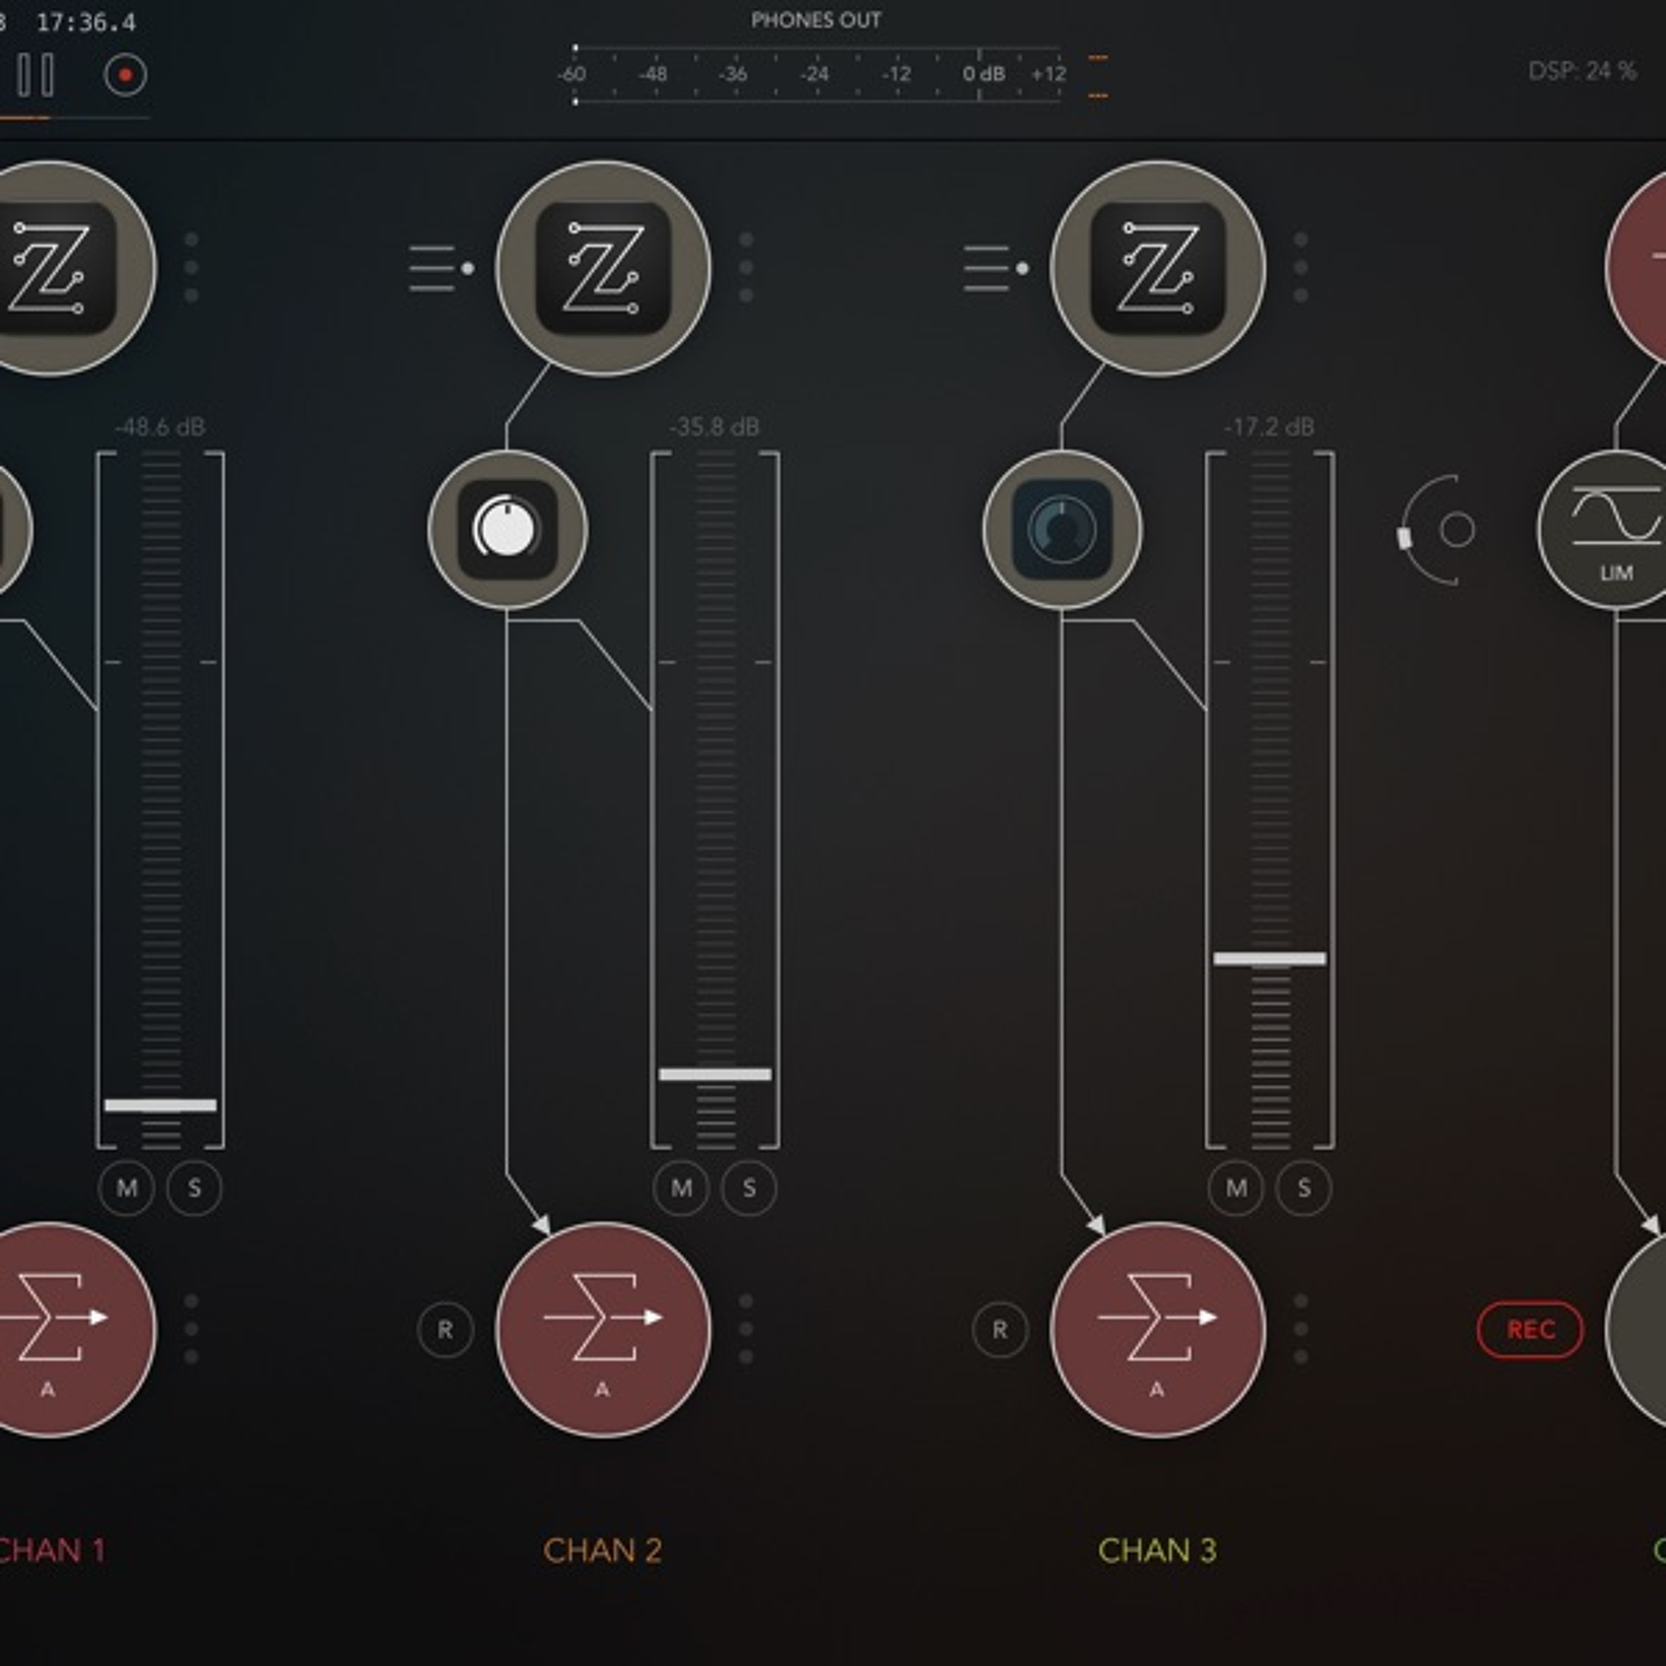Image resolution: width=1666 pixels, height=1666 pixels.
Task: Click the DSP 24 % load indicator
Action: coord(1582,71)
